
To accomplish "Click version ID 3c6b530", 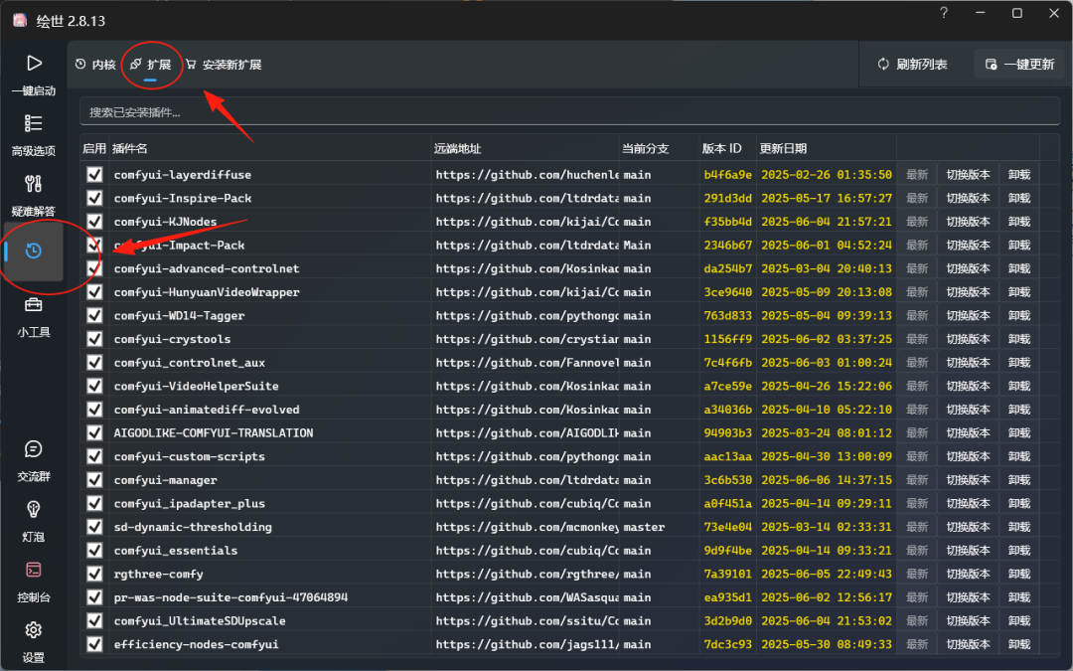I will (x=727, y=480).
